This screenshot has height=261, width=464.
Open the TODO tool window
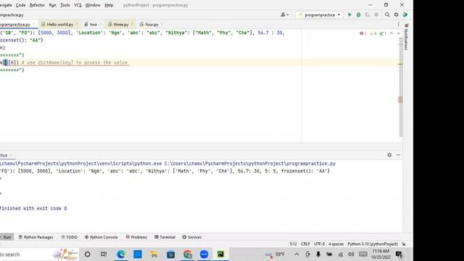point(70,237)
